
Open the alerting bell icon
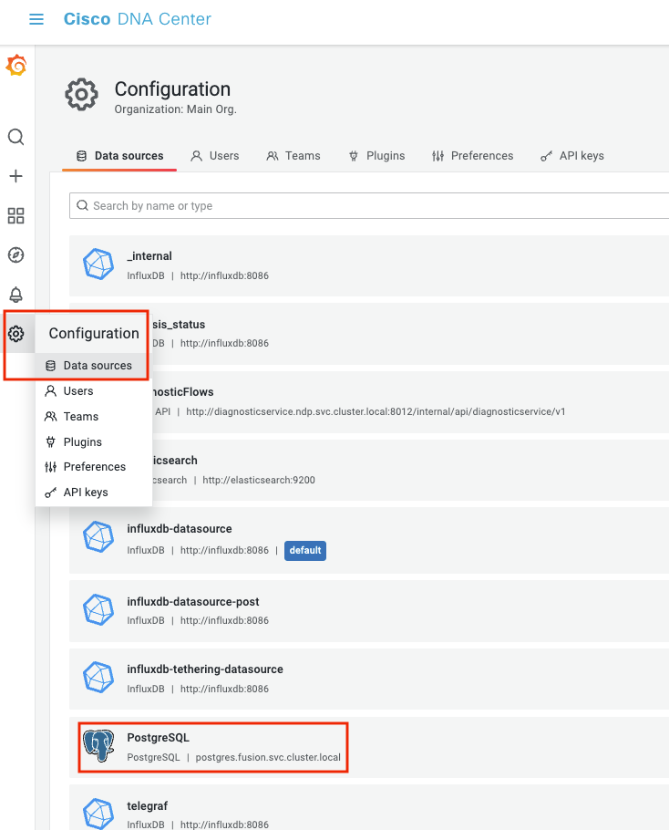coord(15,295)
